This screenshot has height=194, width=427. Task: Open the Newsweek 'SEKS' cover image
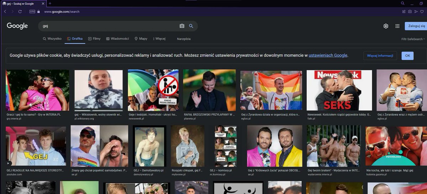pyautogui.click(x=339, y=90)
